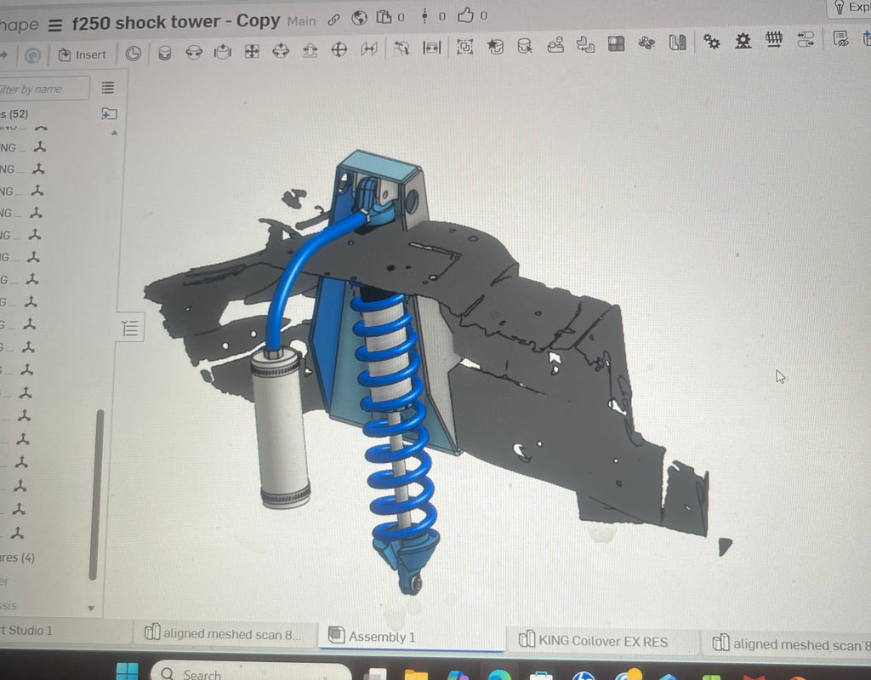Click the Insert button
This screenshot has width=871, height=680.
[83, 54]
